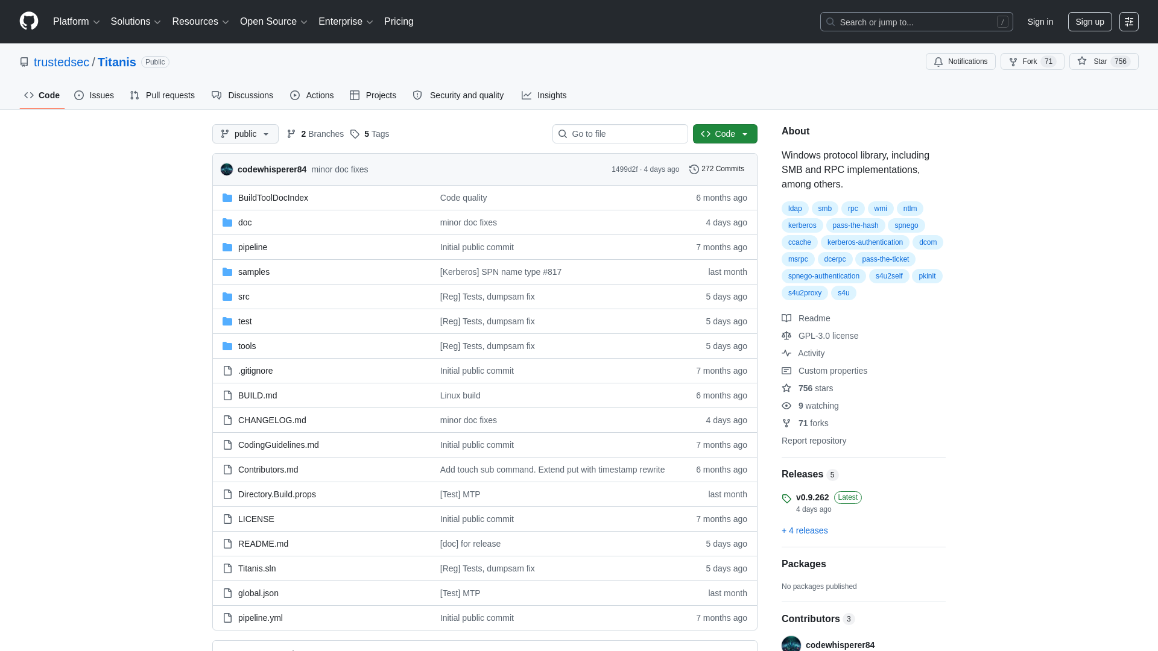Open the LICENSE file icon

pyautogui.click(x=227, y=519)
